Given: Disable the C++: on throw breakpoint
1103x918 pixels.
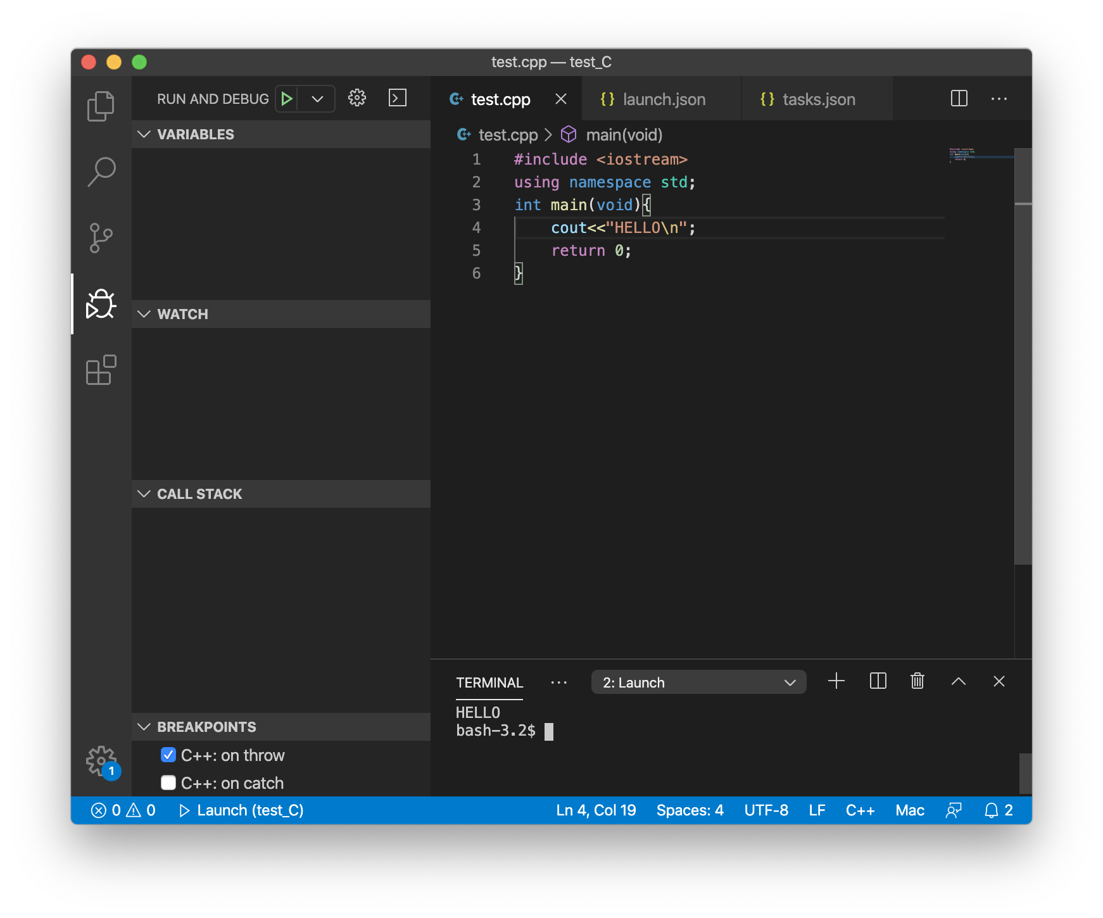Looking at the screenshot, I should [168, 755].
